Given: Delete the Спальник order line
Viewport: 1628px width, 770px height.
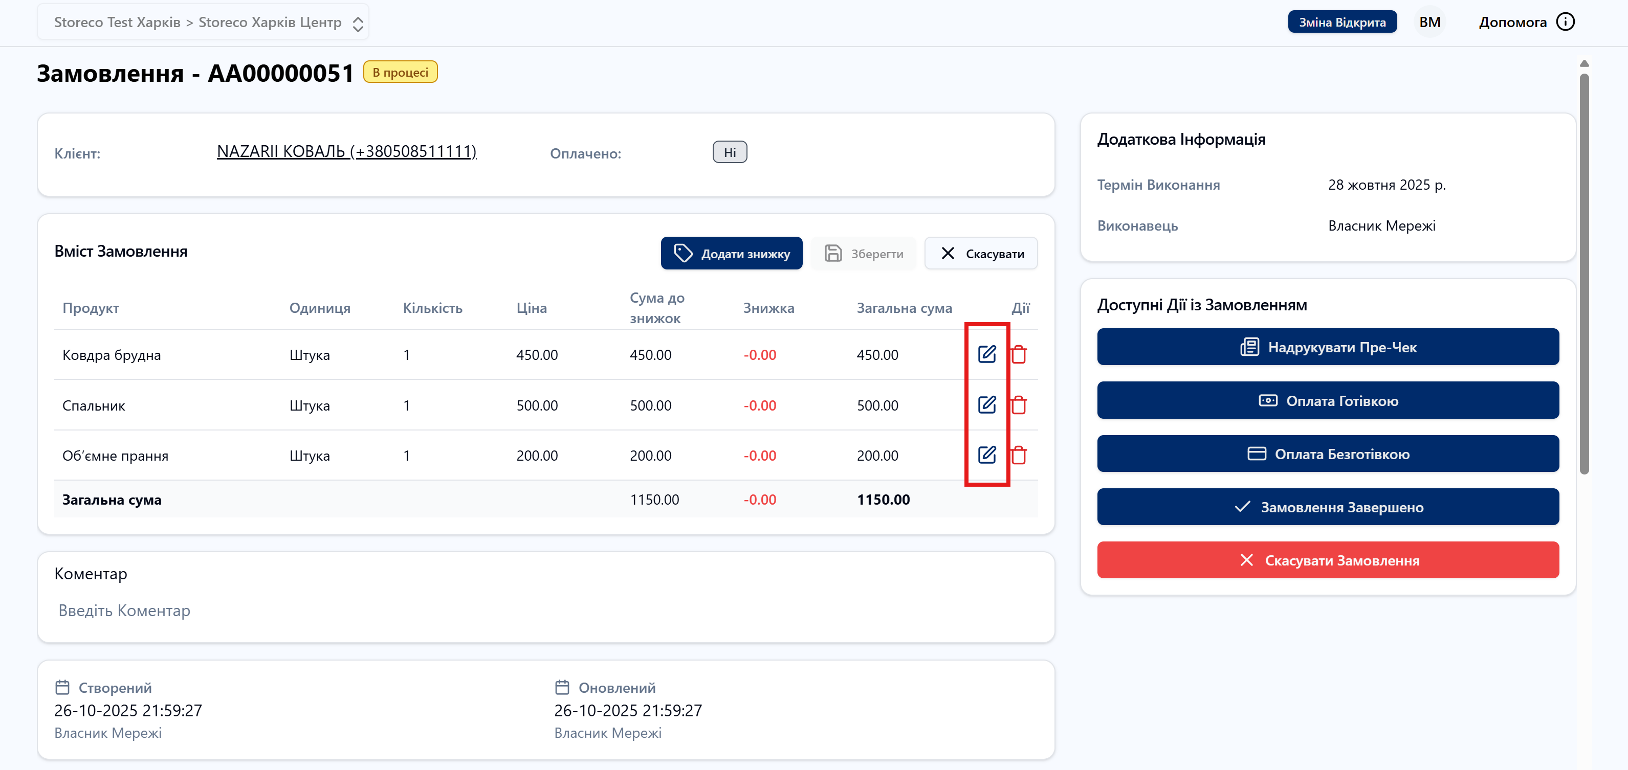Looking at the screenshot, I should click(x=1018, y=405).
